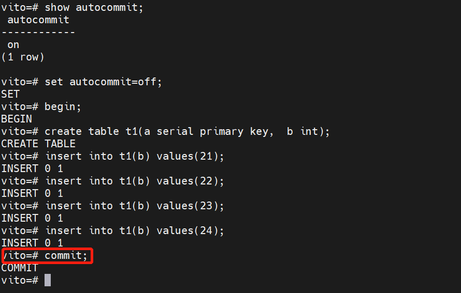The height and width of the screenshot is (293, 461).
Task: Click the "CREATE TABLE" output line
Action: pos(38,144)
